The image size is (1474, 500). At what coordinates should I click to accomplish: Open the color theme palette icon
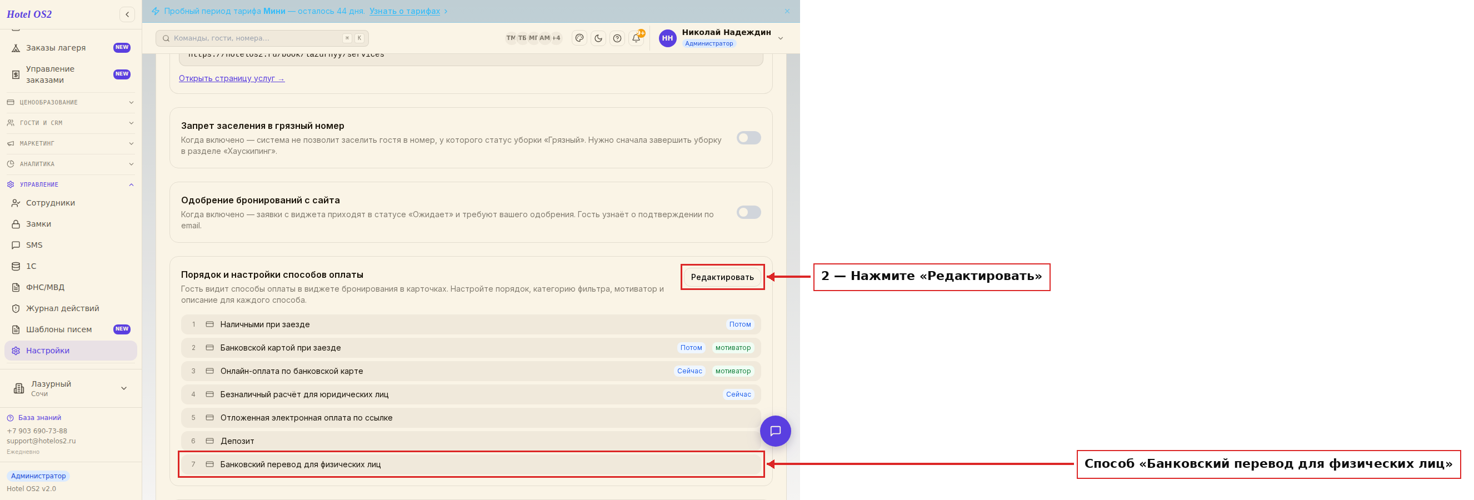coord(579,38)
